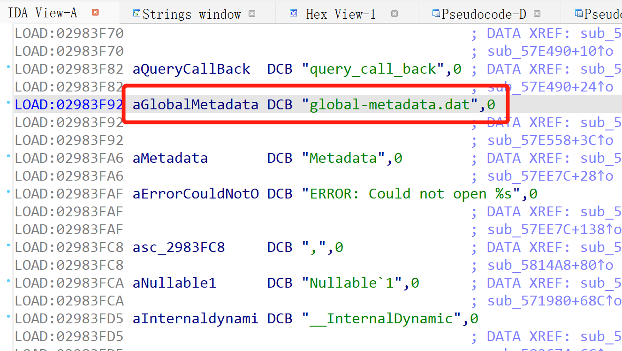
Task: Click the Strings window tab icon
Action: point(137,14)
